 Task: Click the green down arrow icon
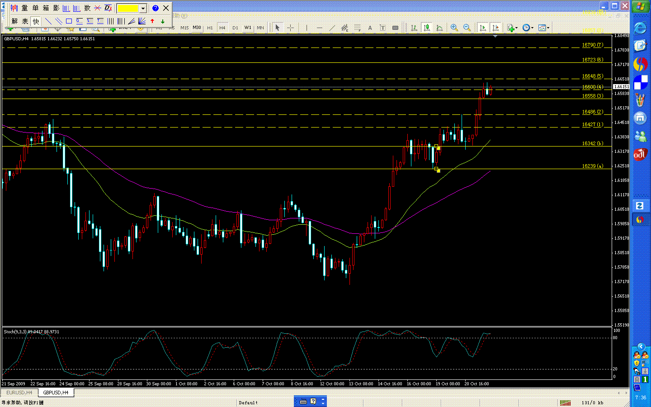[x=163, y=21]
